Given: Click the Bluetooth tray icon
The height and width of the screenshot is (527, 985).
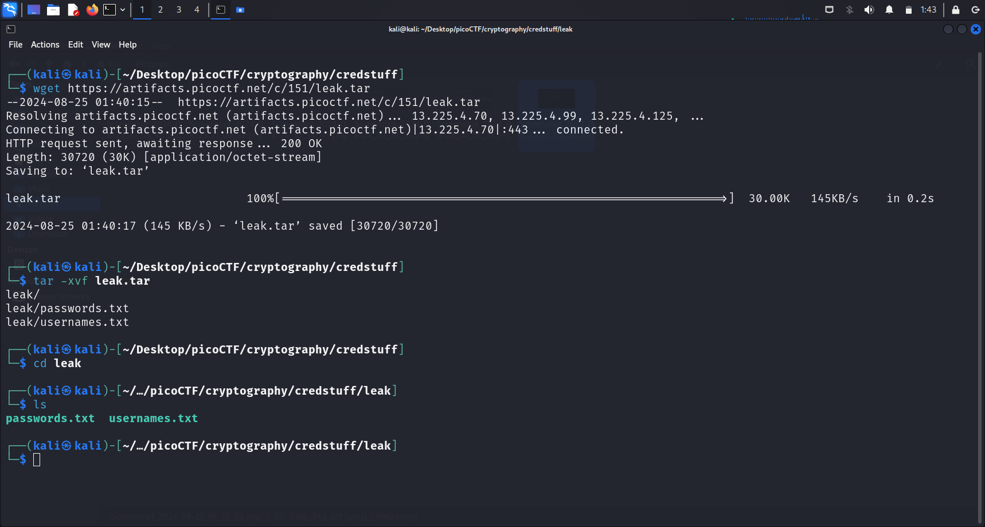Looking at the screenshot, I should [x=850, y=10].
